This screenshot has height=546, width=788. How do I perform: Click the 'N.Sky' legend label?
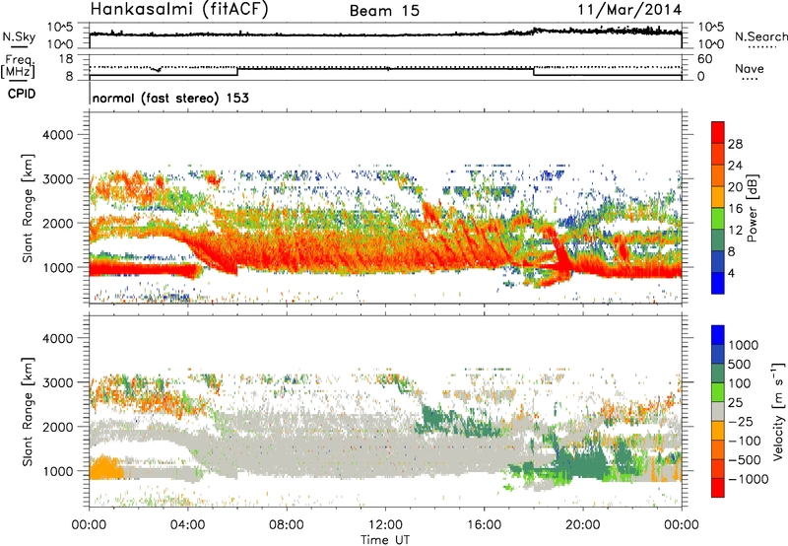pos(19,36)
